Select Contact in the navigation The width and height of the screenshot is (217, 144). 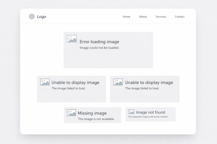click(x=180, y=16)
